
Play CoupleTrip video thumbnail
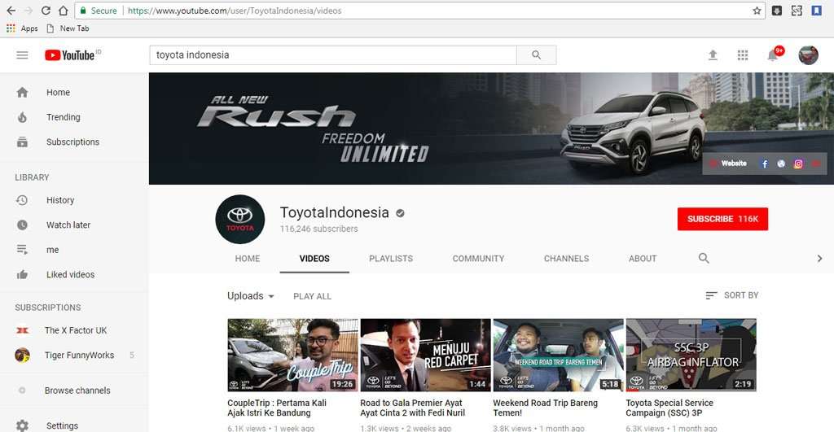tap(293, 355)
